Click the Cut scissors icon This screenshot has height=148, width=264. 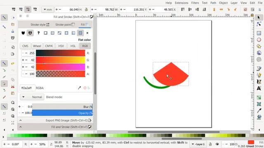13,86
